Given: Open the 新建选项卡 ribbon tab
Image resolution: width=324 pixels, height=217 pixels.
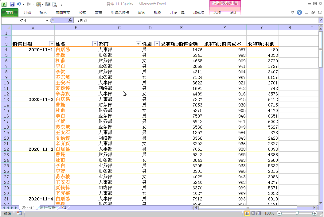Looking at the screenshot, I should pyautogui.click(x=120, y=12).
